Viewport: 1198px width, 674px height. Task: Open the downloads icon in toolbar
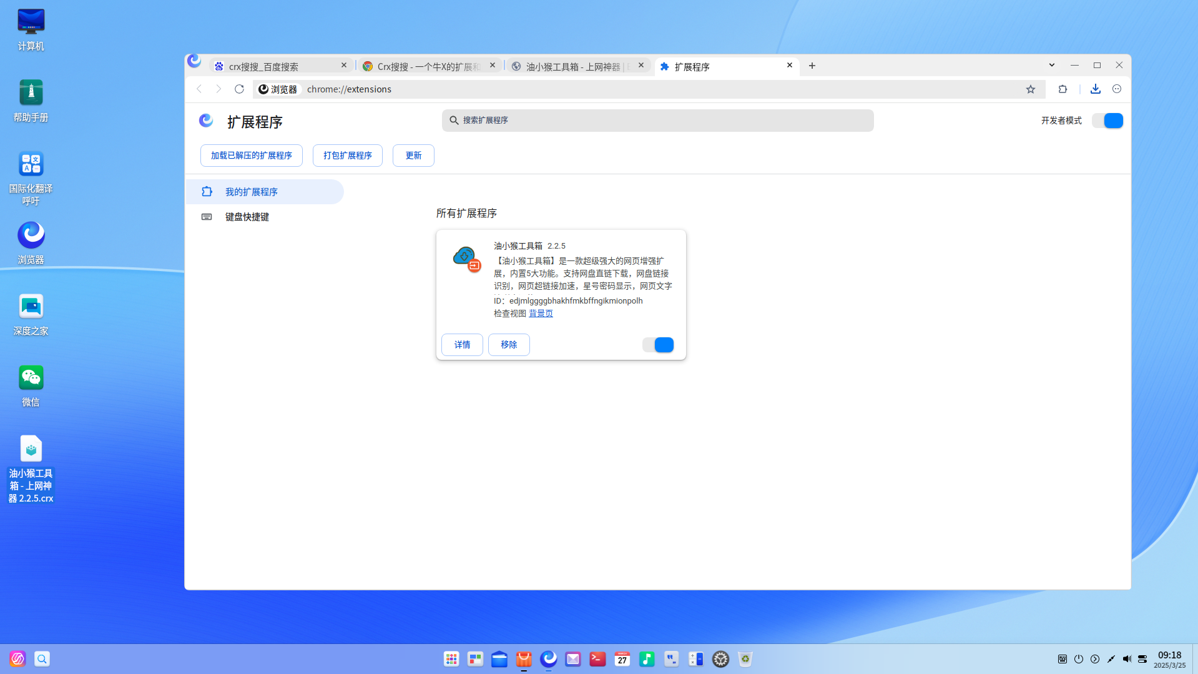coord(1096,89)
